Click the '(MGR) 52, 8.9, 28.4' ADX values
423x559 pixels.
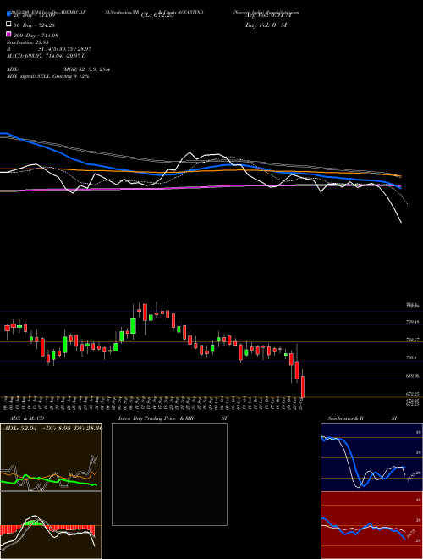click(x=86, y=69)
